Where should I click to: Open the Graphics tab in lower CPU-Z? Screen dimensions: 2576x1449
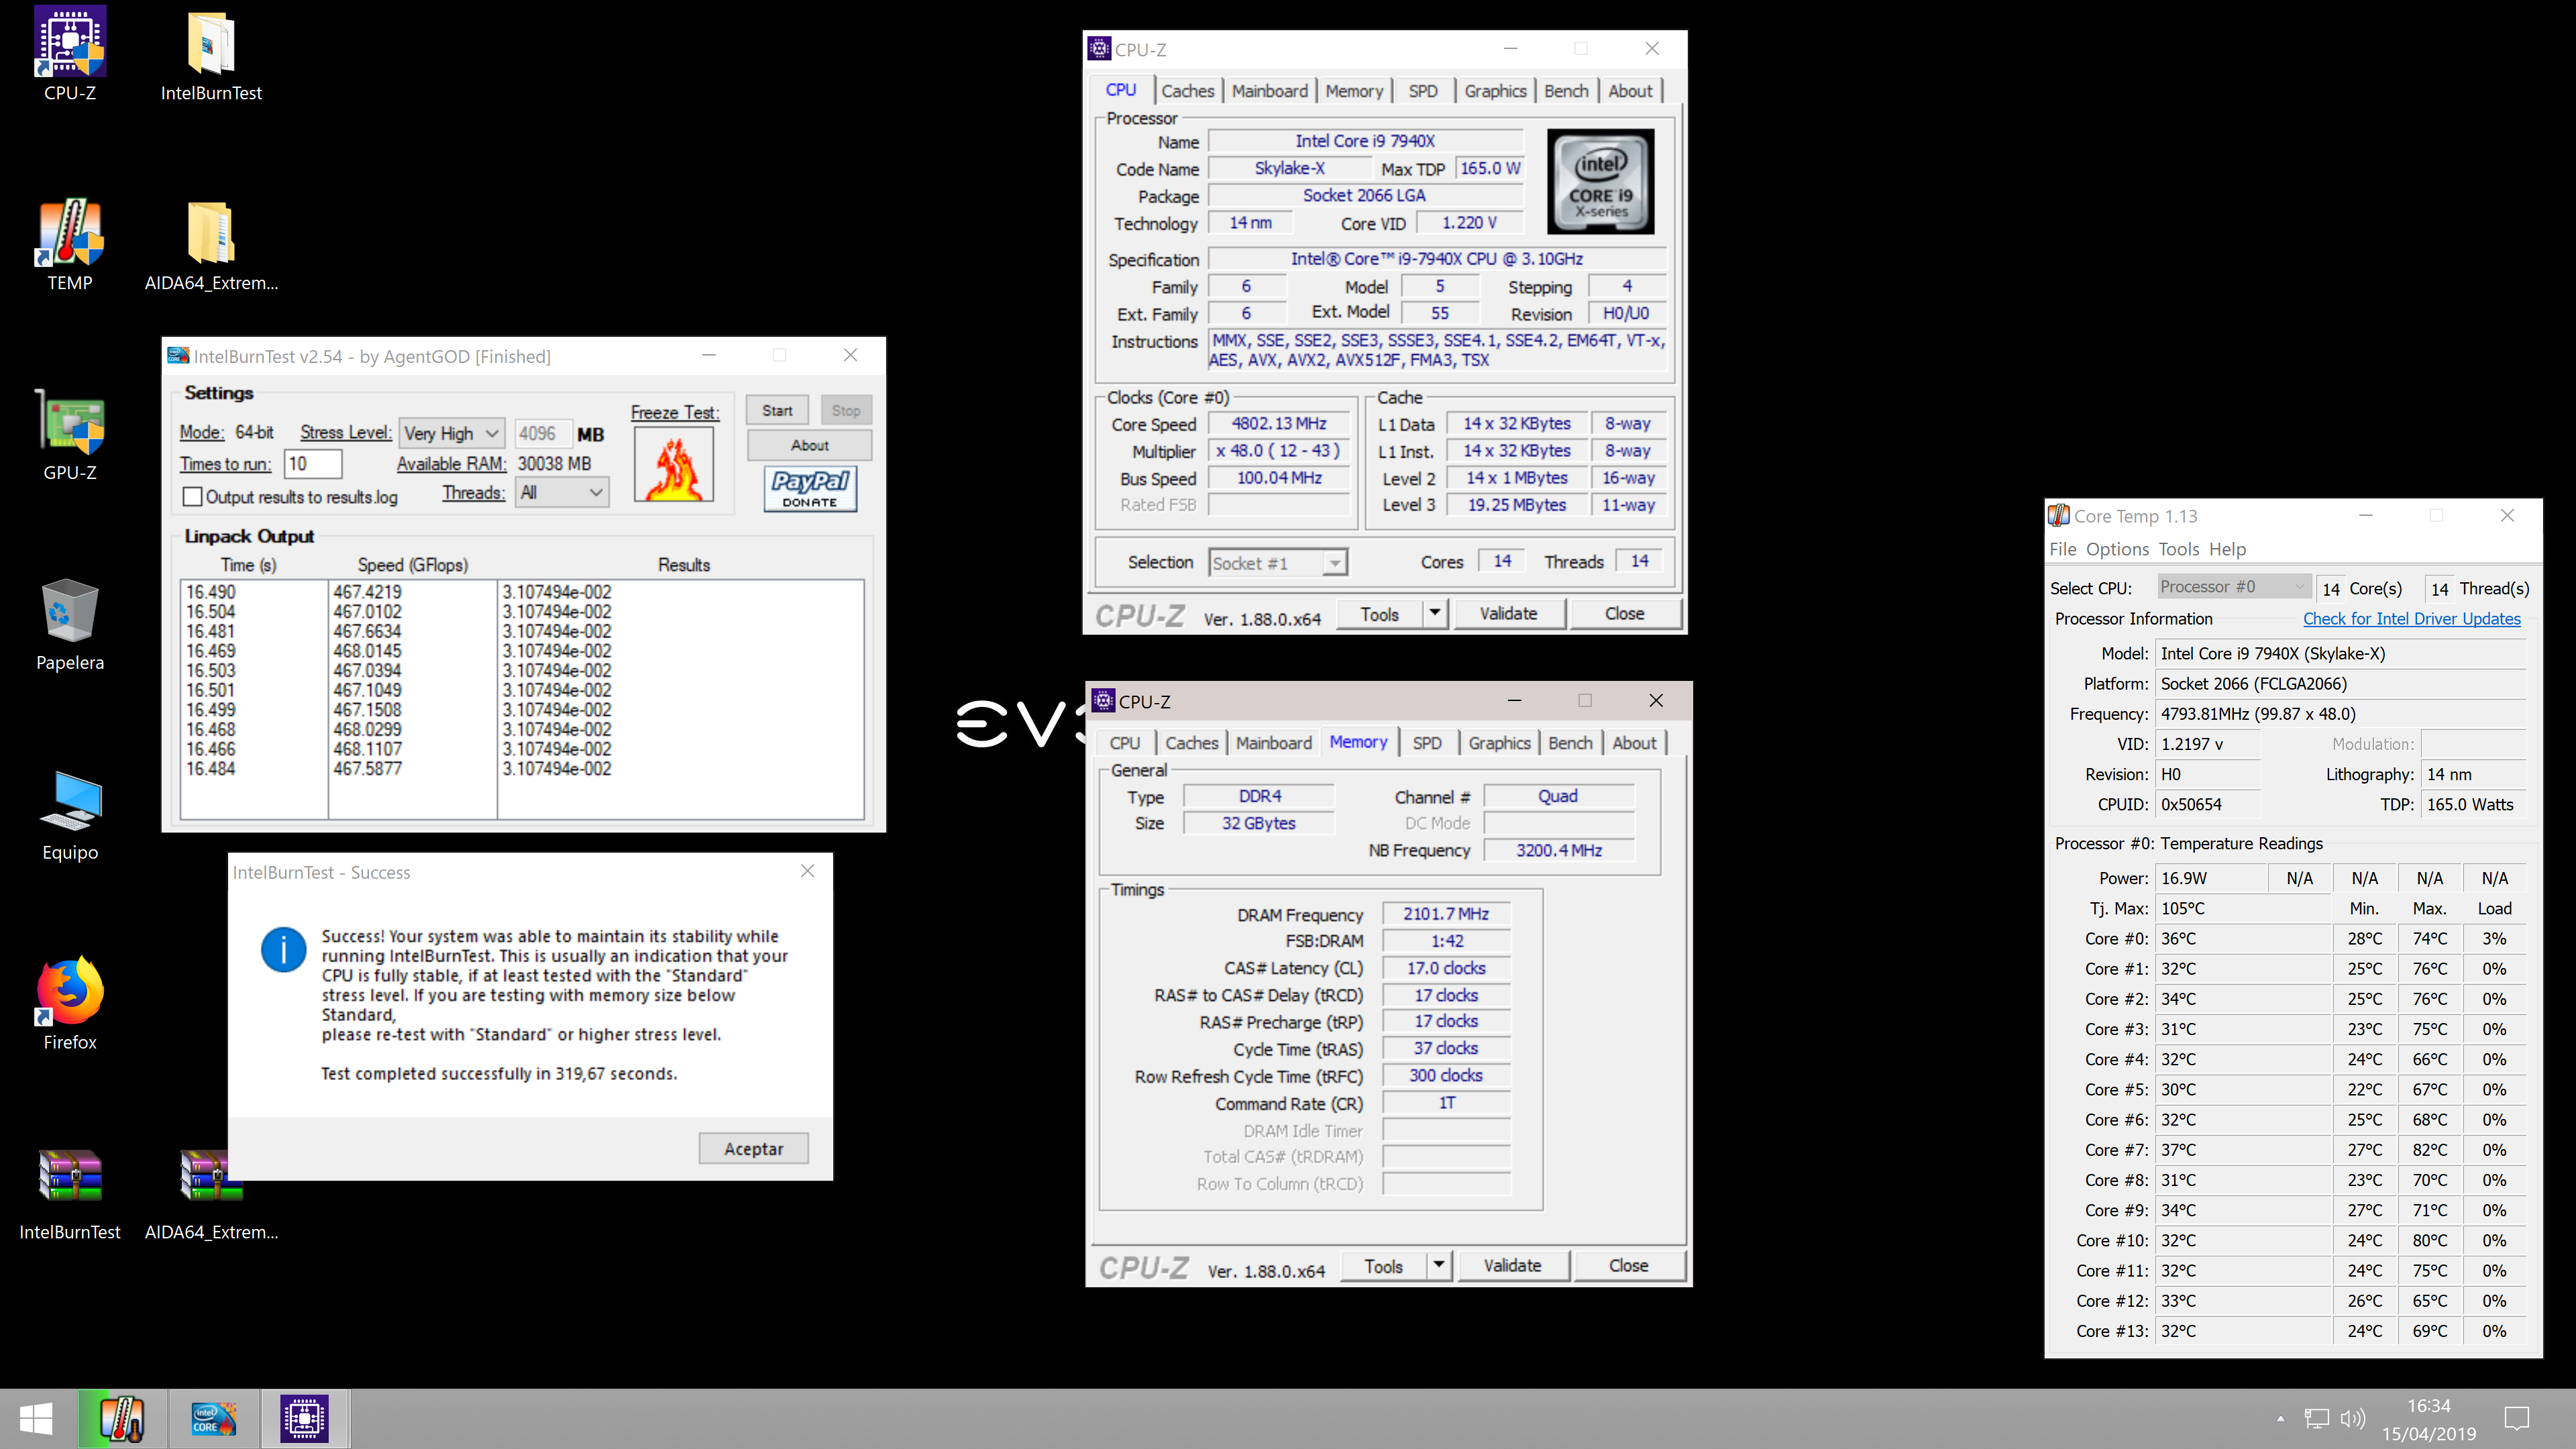(x=1499, y=743)
